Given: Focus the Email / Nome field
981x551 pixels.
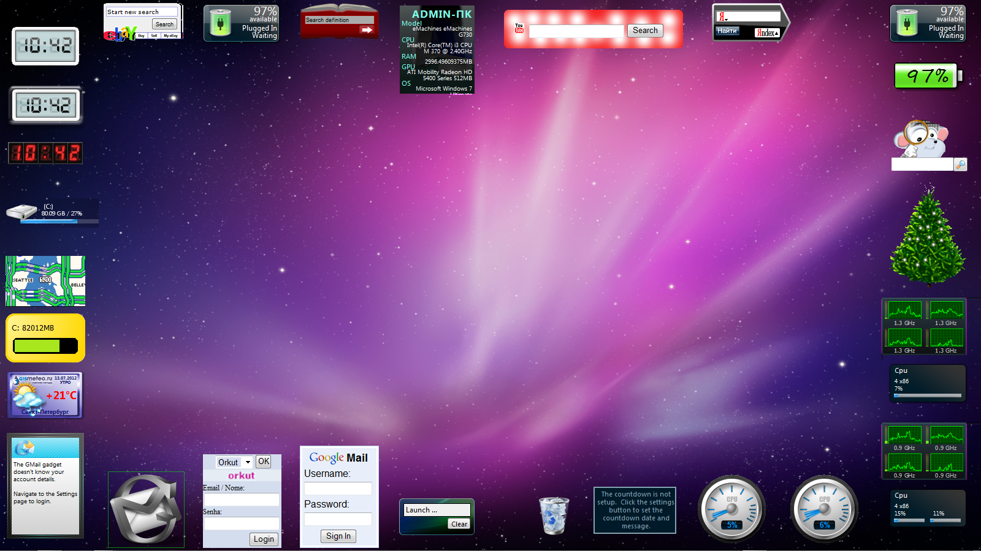Looking at the screenshot, I should (x=242, y=500).
